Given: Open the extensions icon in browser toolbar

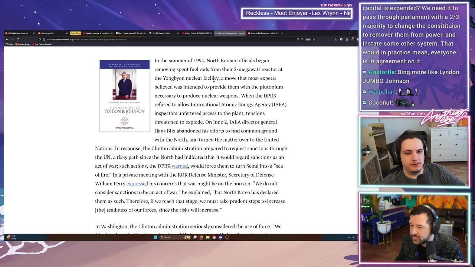Looking at the screenshot, I should click(x=347, y=39).
